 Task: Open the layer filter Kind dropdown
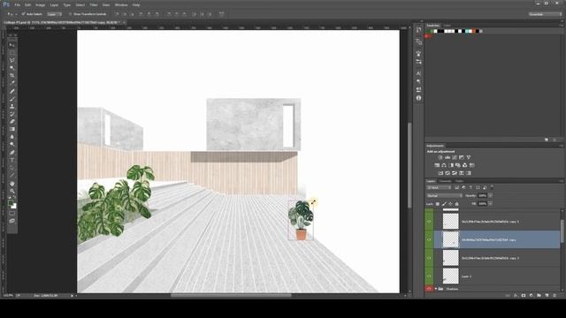439,187
